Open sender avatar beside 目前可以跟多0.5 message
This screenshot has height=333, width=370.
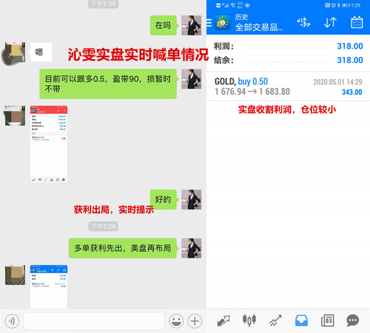(191, 79)
